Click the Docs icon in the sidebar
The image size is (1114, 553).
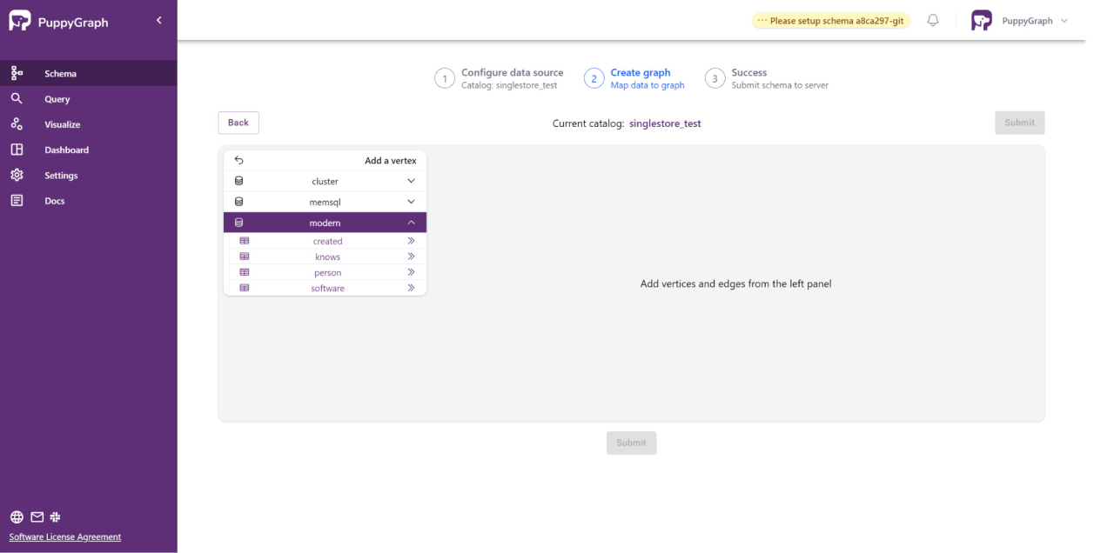pyautogui.click(x=16, y=200)
